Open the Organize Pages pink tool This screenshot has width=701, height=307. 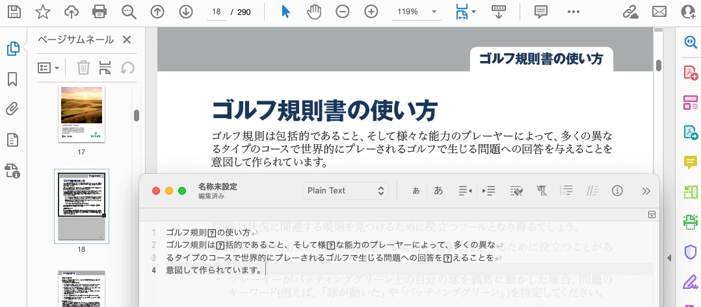[x=691, y=102]
